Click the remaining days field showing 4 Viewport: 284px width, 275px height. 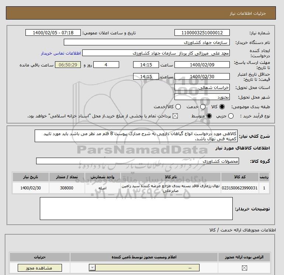click(x=106, y=65)
